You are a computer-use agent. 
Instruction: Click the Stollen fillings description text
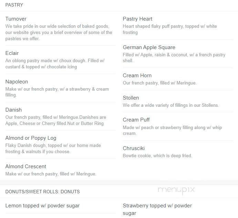pos(171,105)
